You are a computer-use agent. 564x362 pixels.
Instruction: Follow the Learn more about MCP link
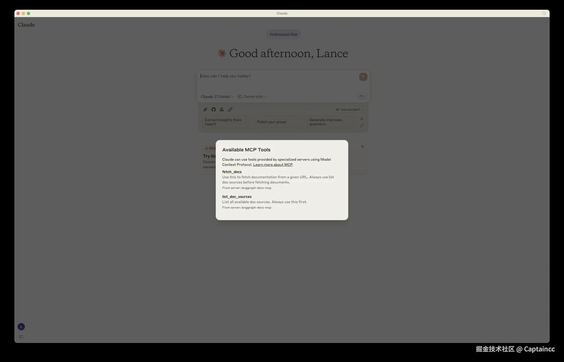click(x=273, y=165)
